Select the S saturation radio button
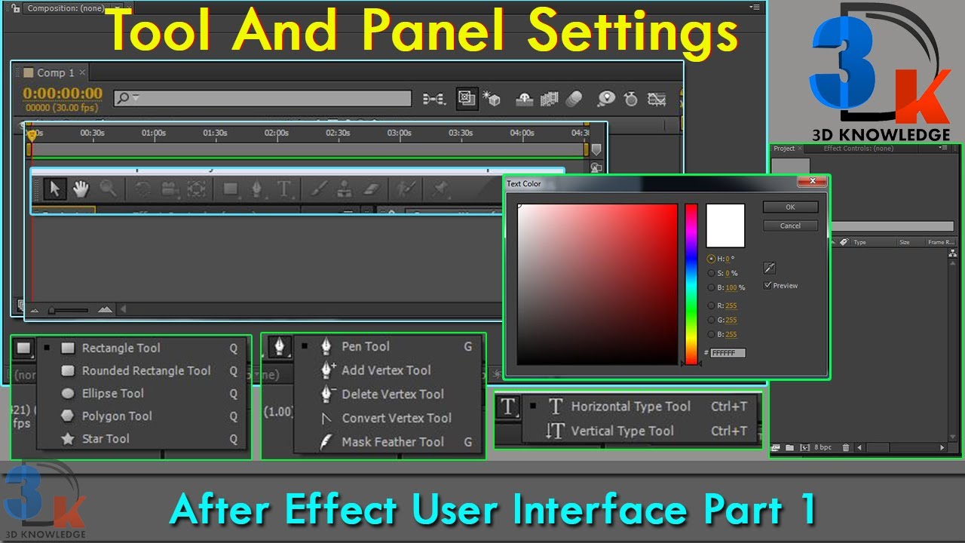Screen dimensions: 965x543 (x=711, y=273)
